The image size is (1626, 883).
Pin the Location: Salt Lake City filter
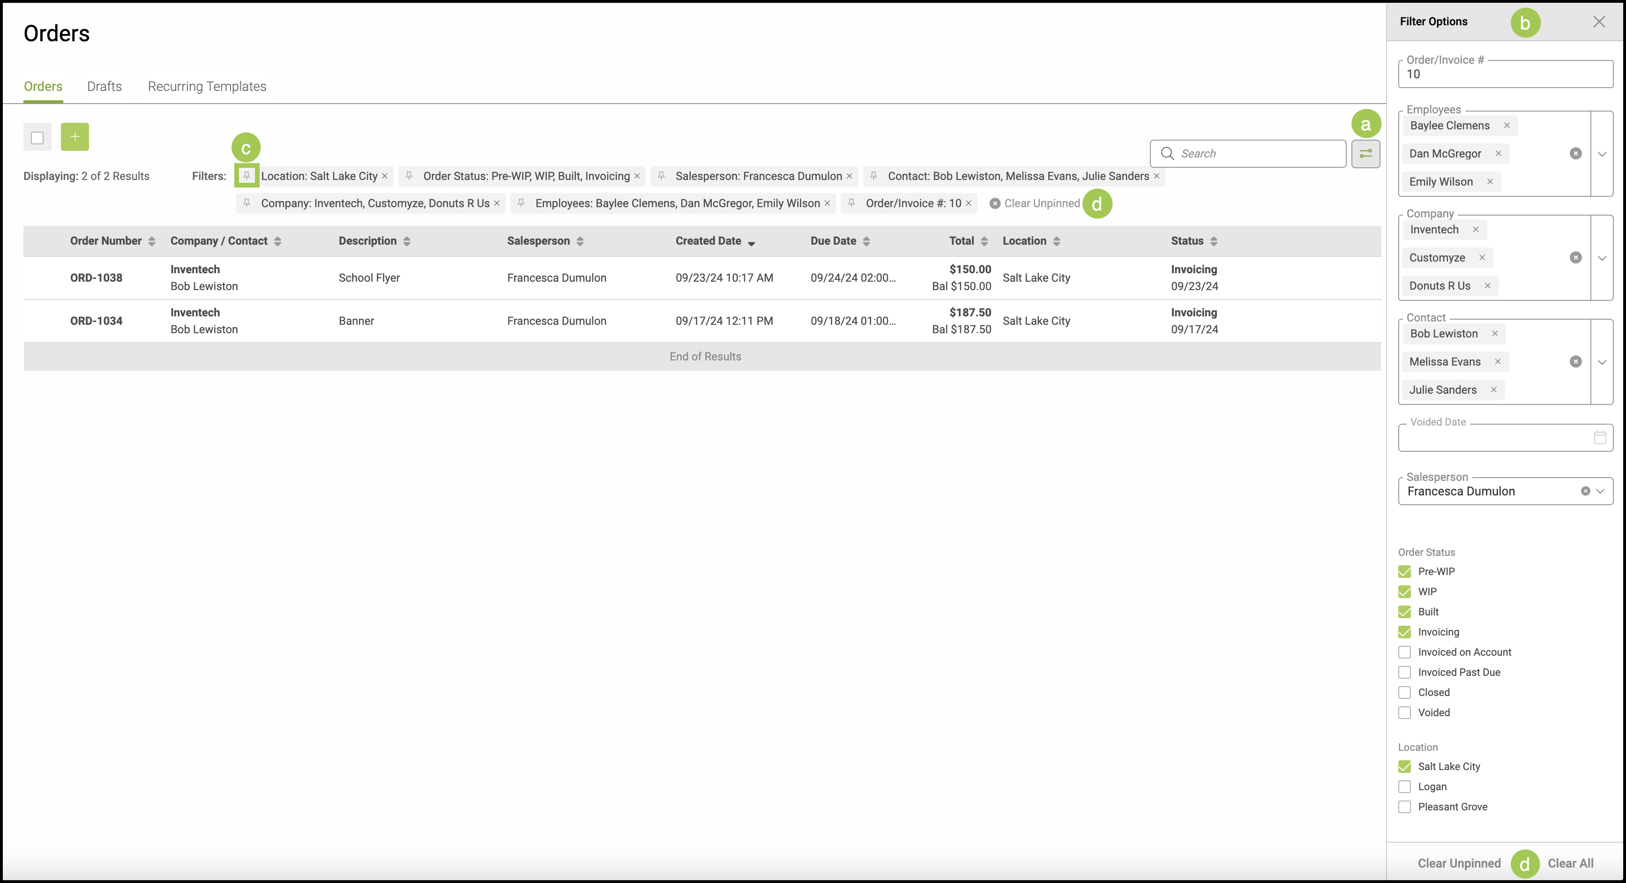[247, 175]
